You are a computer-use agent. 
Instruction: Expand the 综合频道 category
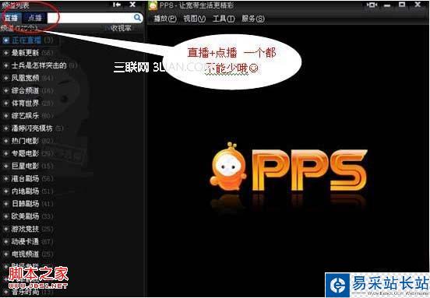(x=5, y=91)
